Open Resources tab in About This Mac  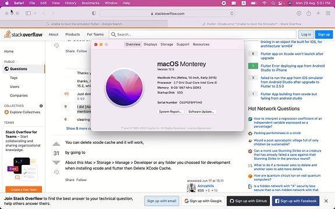coord(201,44)
